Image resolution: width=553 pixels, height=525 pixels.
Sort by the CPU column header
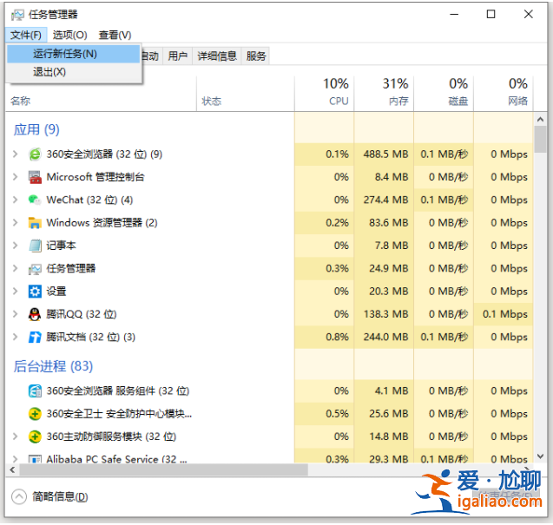coord(324,94)
